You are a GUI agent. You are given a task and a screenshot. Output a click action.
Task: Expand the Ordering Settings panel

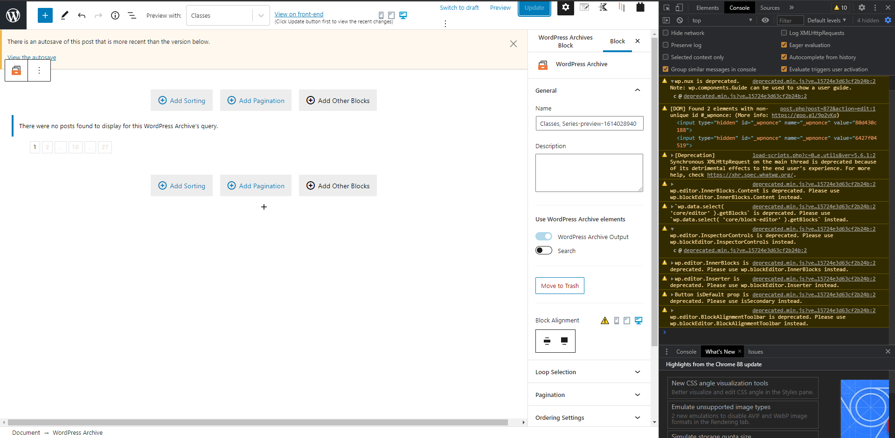click(x=589, y=417)
